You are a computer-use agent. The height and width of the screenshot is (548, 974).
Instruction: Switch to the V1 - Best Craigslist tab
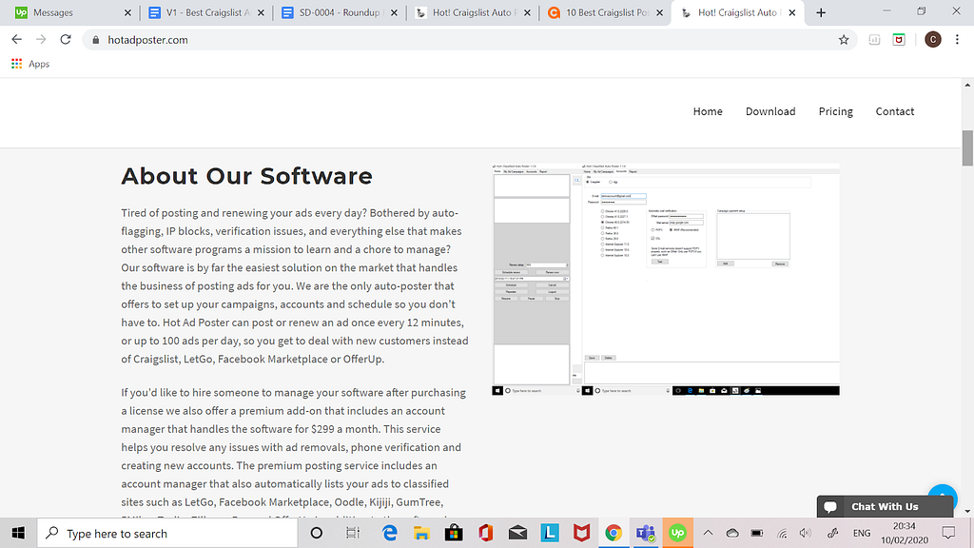coord(201,12)
